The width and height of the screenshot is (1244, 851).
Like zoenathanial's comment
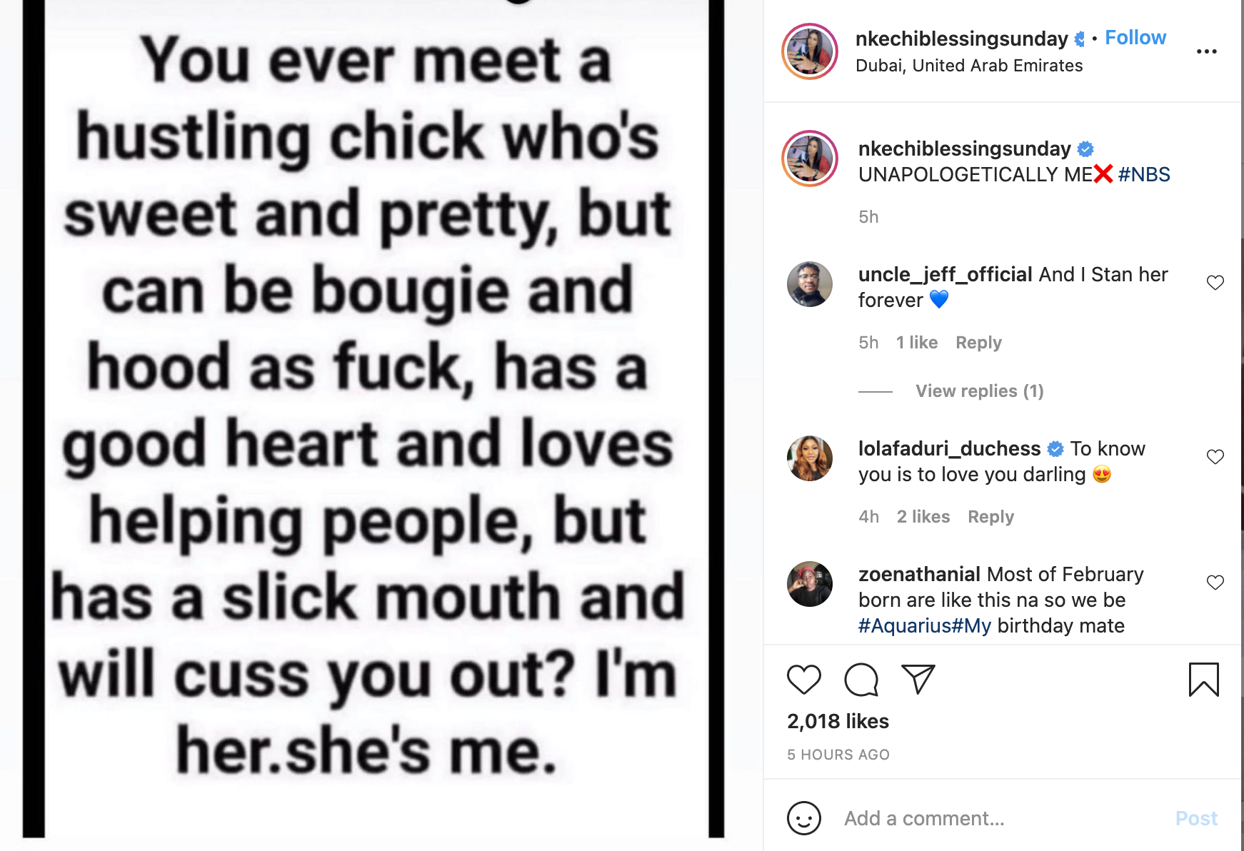1215,583
